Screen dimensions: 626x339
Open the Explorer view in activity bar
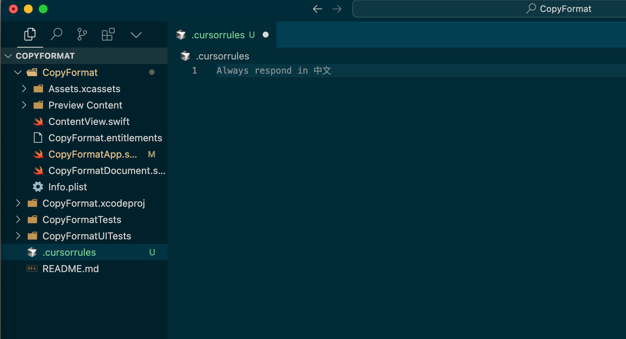[30, 34]
